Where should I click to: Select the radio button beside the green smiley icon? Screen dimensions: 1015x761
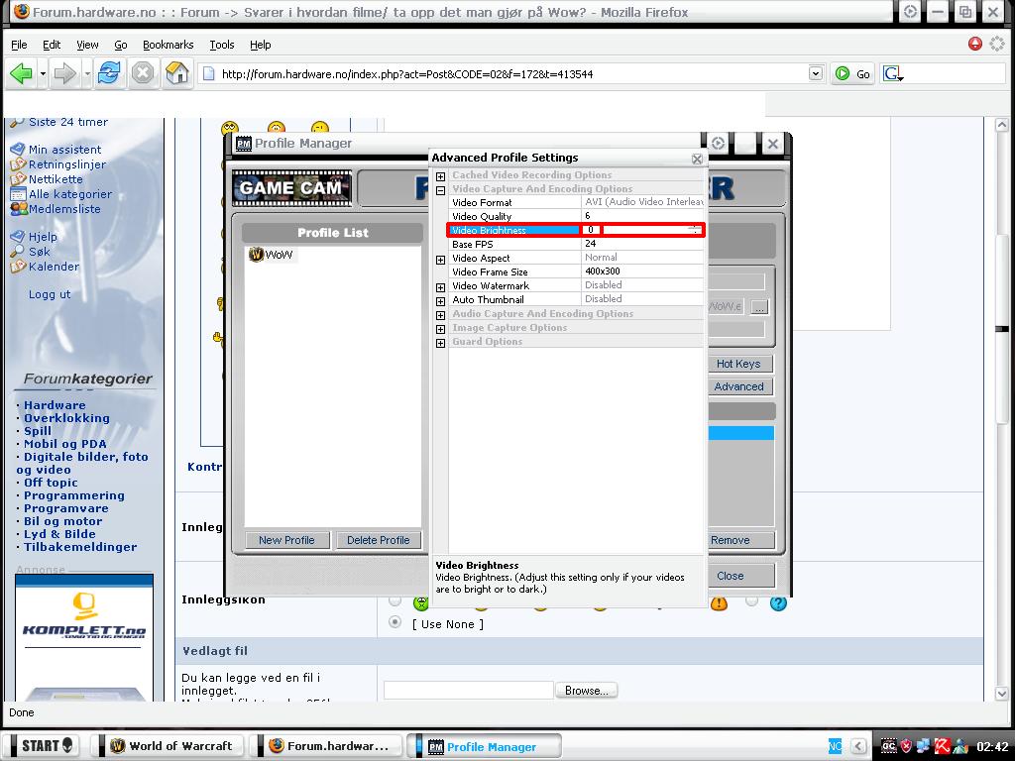(x=395, y=600)
